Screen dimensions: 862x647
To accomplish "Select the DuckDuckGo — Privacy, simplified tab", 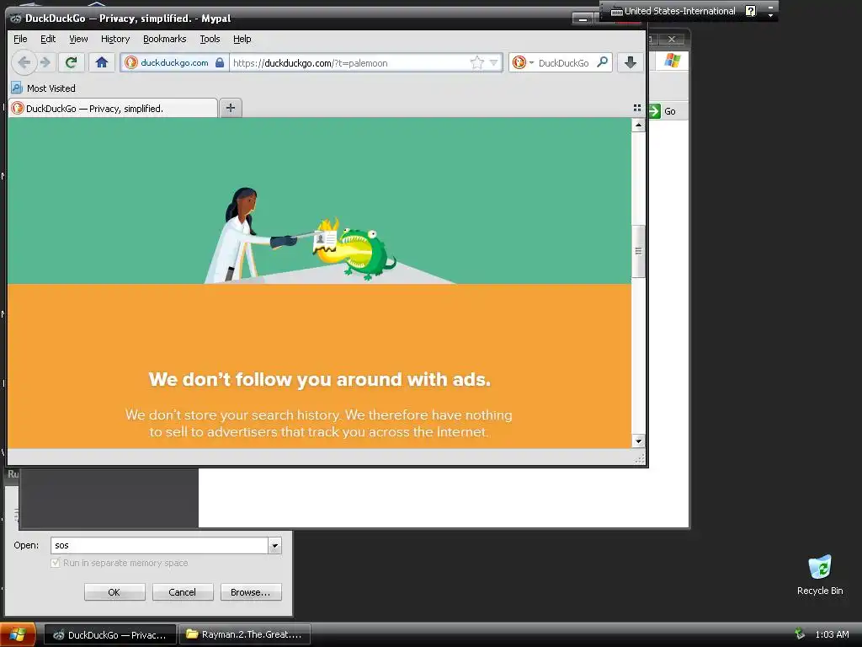I will [113, 109].
